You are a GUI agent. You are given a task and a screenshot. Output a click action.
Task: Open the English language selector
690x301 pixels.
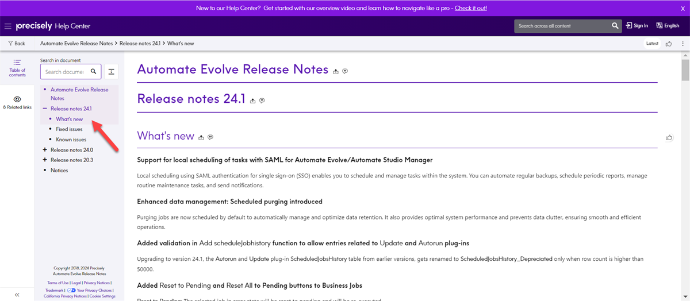click(x=667, y=26)
